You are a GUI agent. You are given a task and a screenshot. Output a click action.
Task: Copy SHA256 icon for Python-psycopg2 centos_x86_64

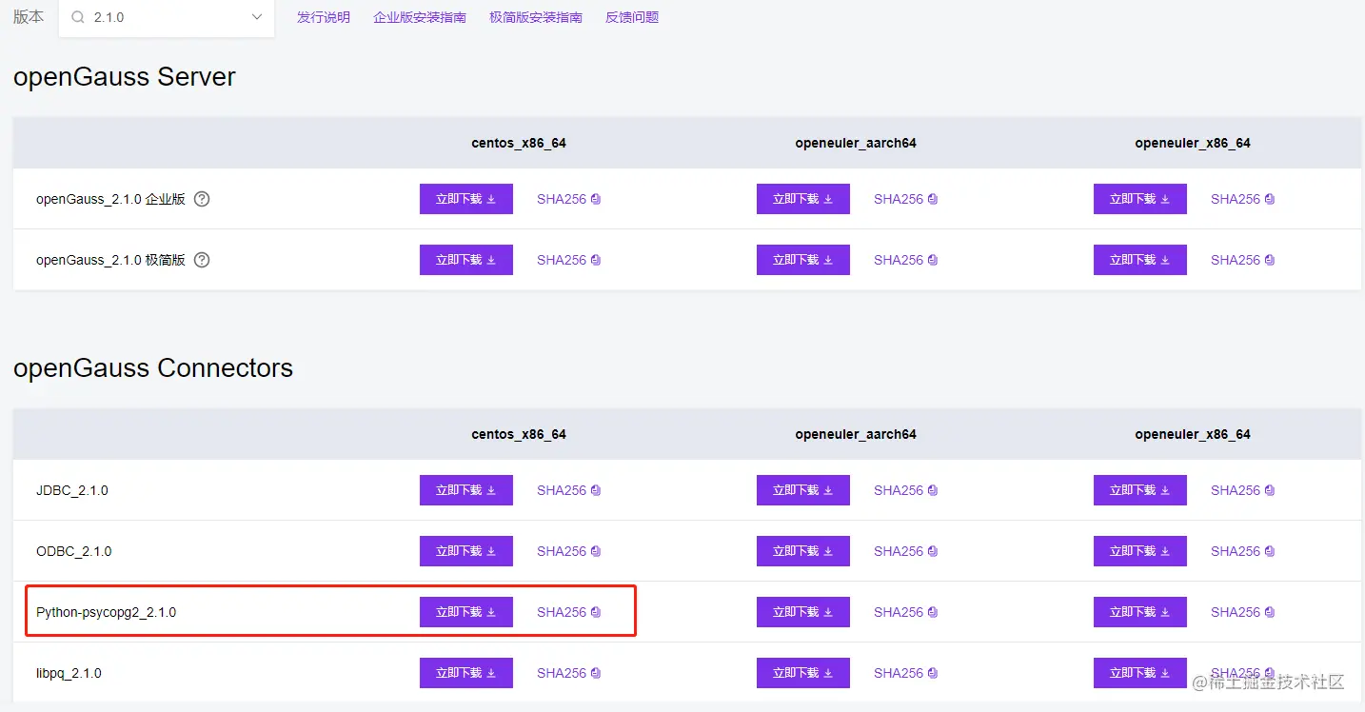(x=596, y=612)
